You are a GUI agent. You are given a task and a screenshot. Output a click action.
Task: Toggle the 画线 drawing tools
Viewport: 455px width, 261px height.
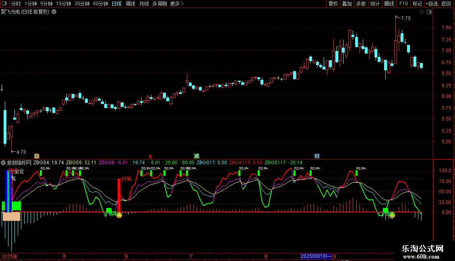pyautogui.click(x=389, y=4)
